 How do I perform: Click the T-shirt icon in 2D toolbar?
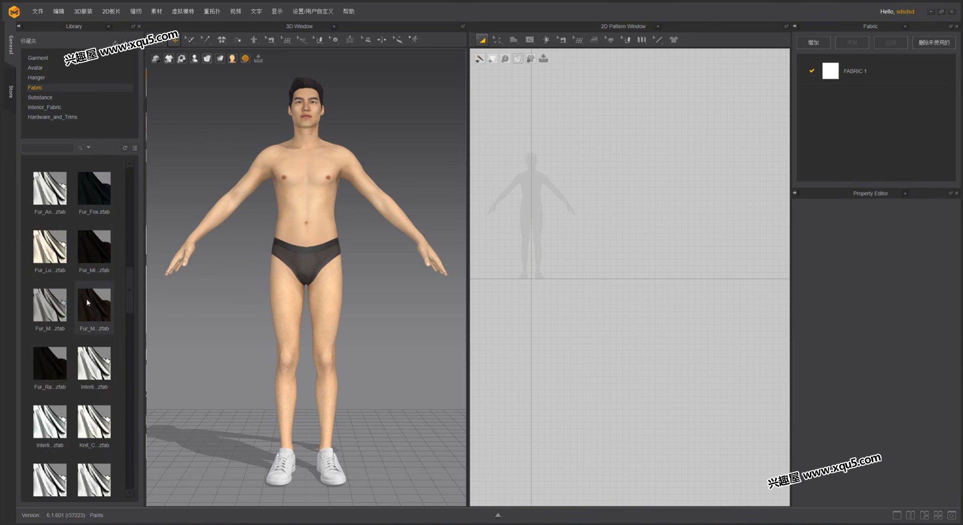(x=674, y=40)
